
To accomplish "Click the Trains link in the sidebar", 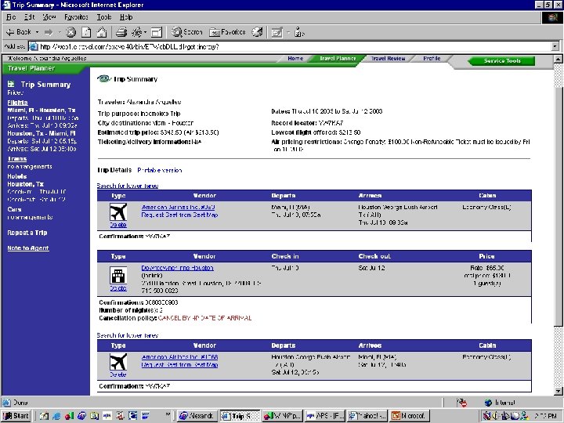I will point(17,158).
